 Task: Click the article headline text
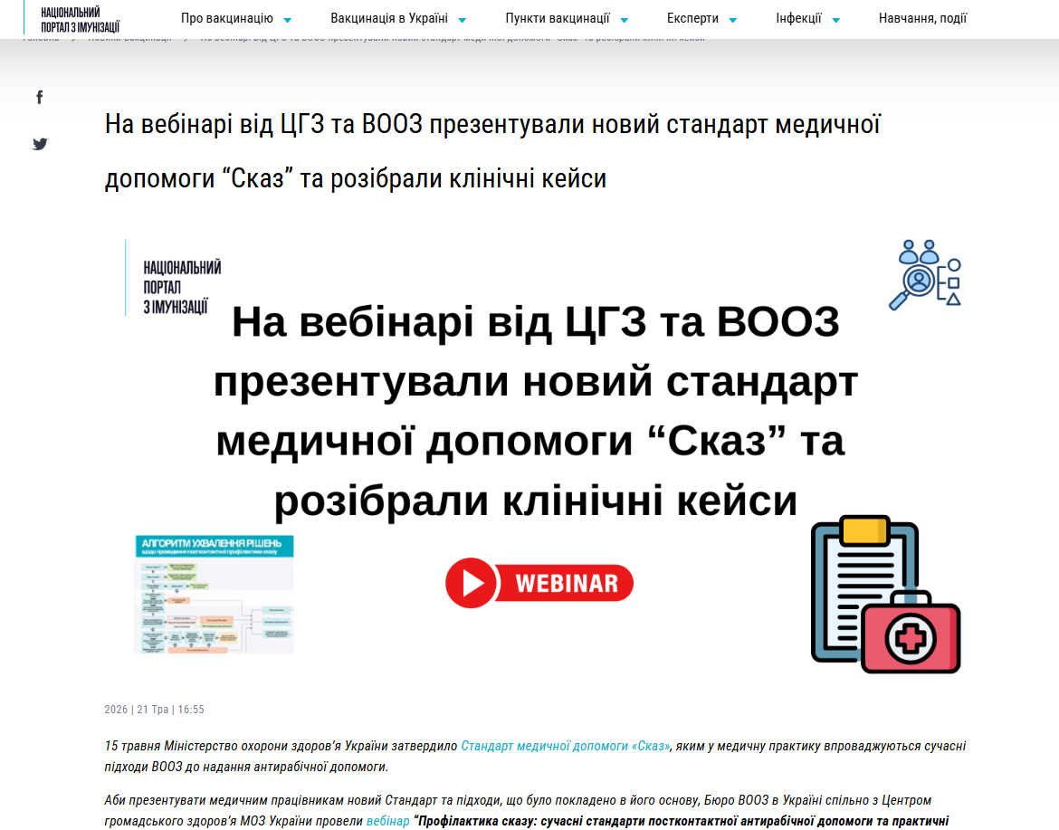point(492,151)
